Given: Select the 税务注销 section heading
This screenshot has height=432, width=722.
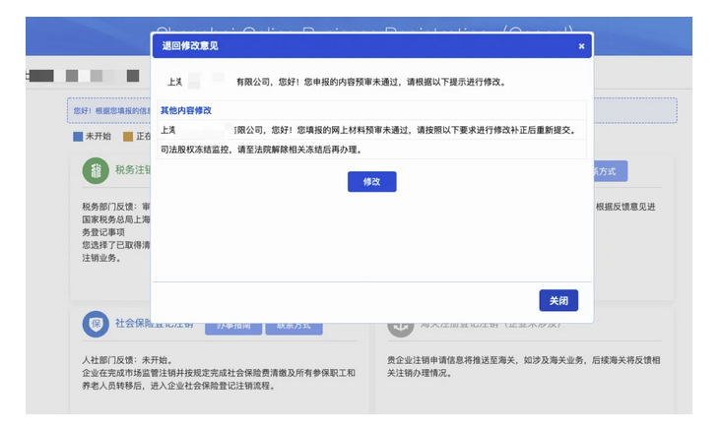Looking at the screenshot, I should point(133,171).
